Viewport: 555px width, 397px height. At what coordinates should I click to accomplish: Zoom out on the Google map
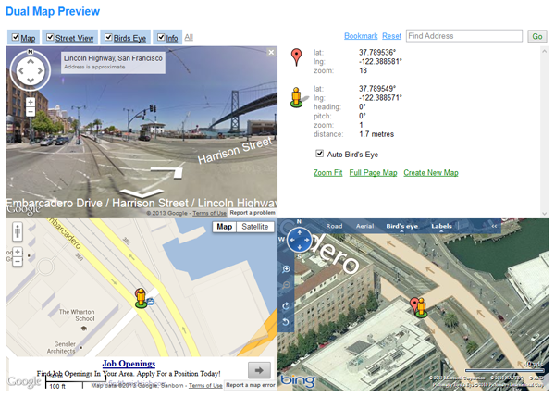pos(18,261)
